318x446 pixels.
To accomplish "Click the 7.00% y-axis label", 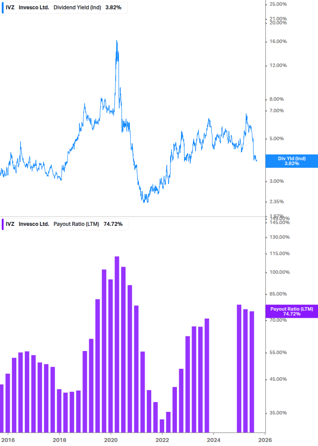I will click(x=276, y=111).
